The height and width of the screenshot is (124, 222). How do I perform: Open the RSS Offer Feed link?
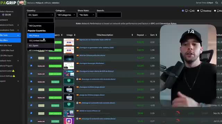(x=6, y=45)
